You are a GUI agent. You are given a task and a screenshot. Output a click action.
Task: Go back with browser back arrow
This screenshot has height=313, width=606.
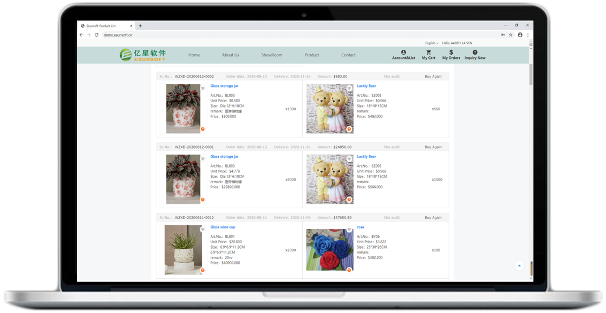pyautogui.click(x=81, y=35)
